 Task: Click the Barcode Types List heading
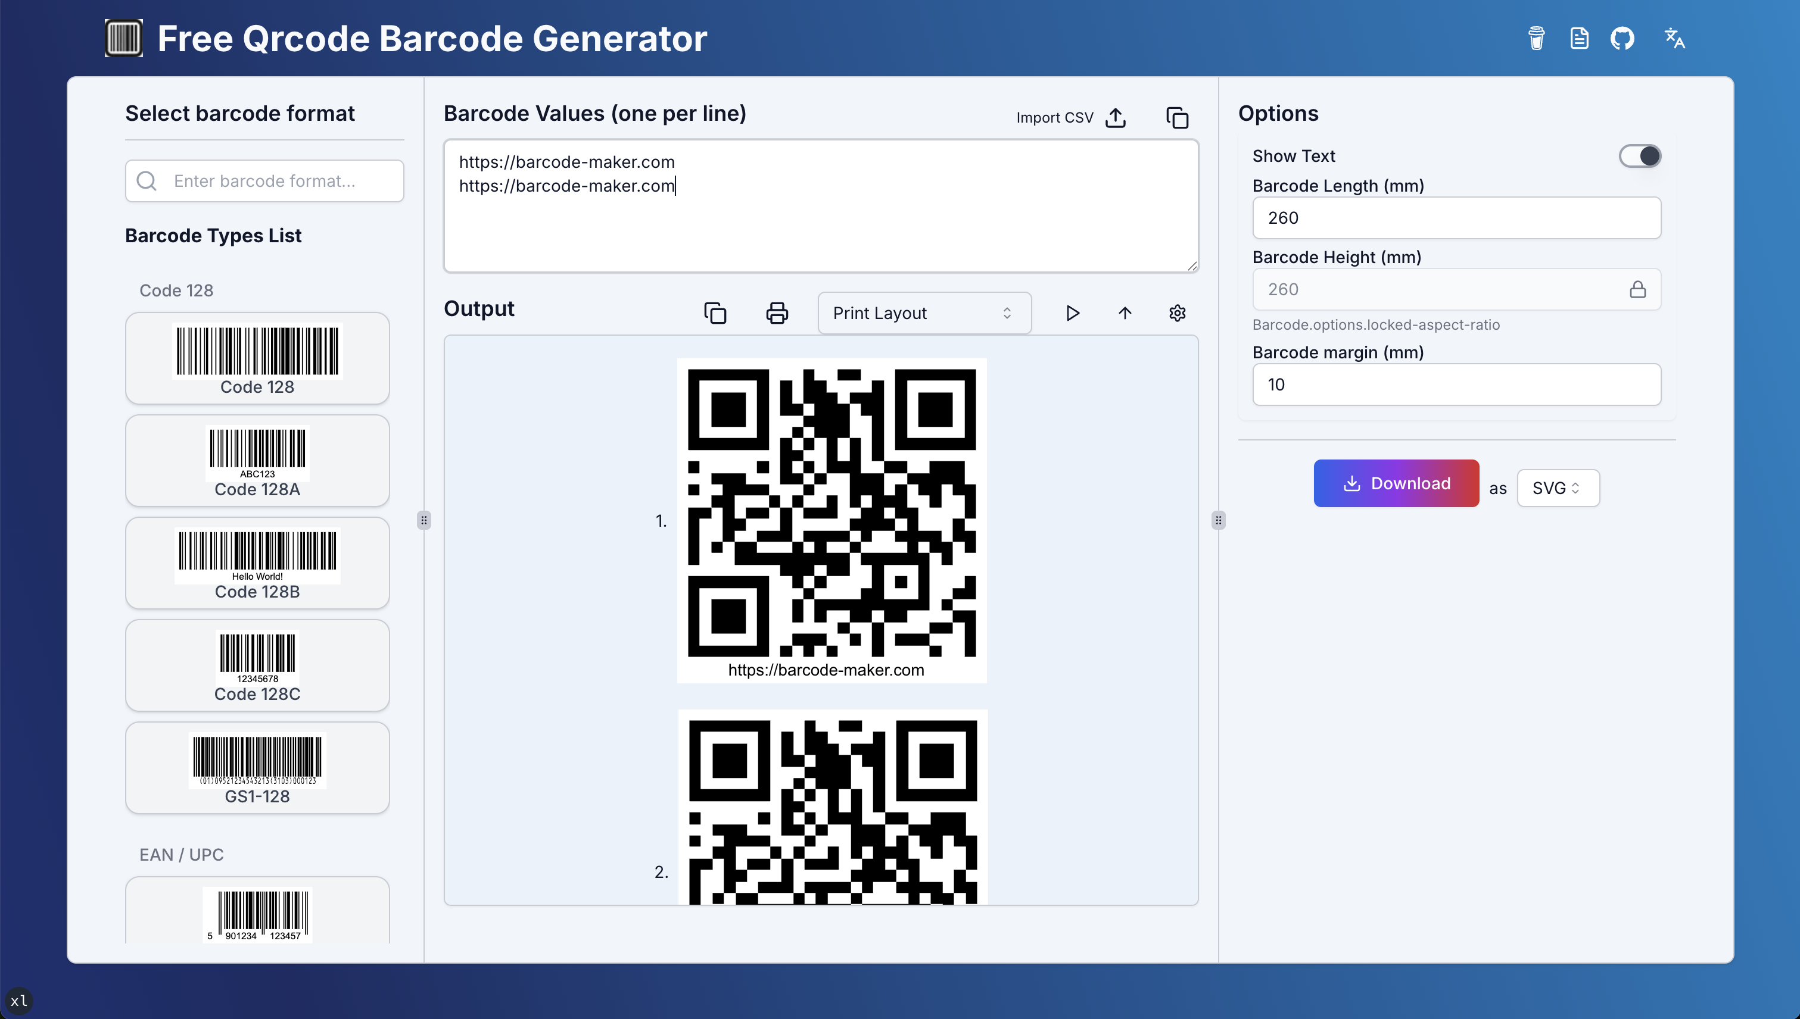pos(213,236)
